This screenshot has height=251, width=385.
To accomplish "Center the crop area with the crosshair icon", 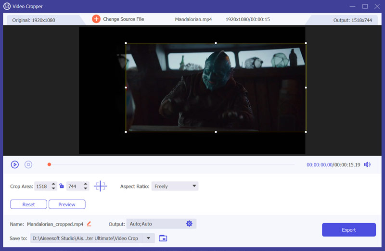I will (x=101, y=186).
